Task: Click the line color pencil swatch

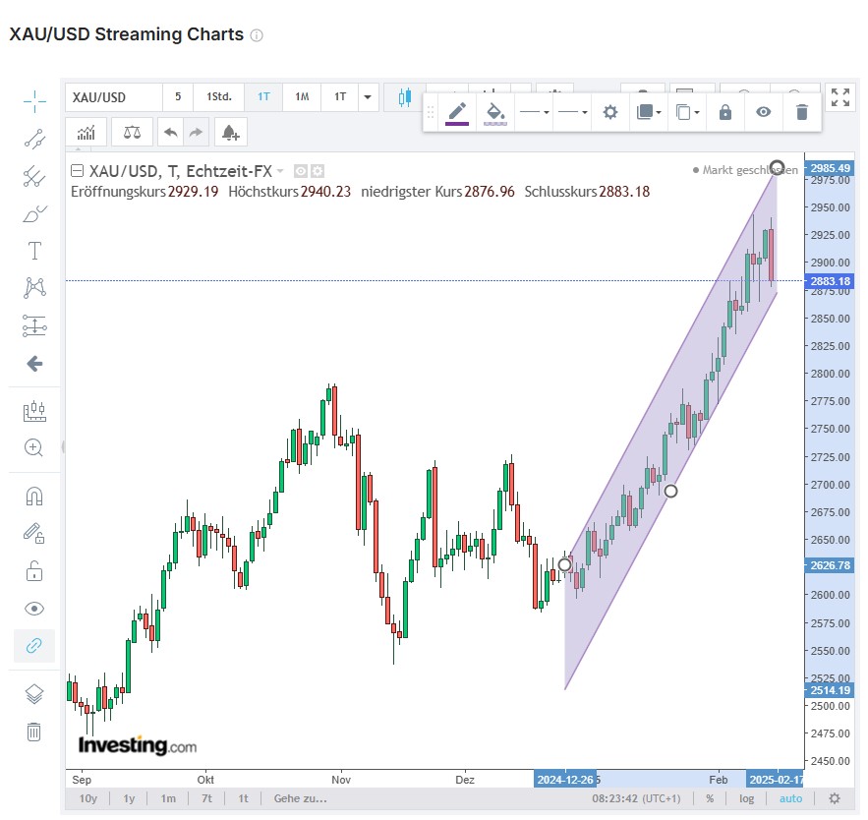Action: [457, 113]
